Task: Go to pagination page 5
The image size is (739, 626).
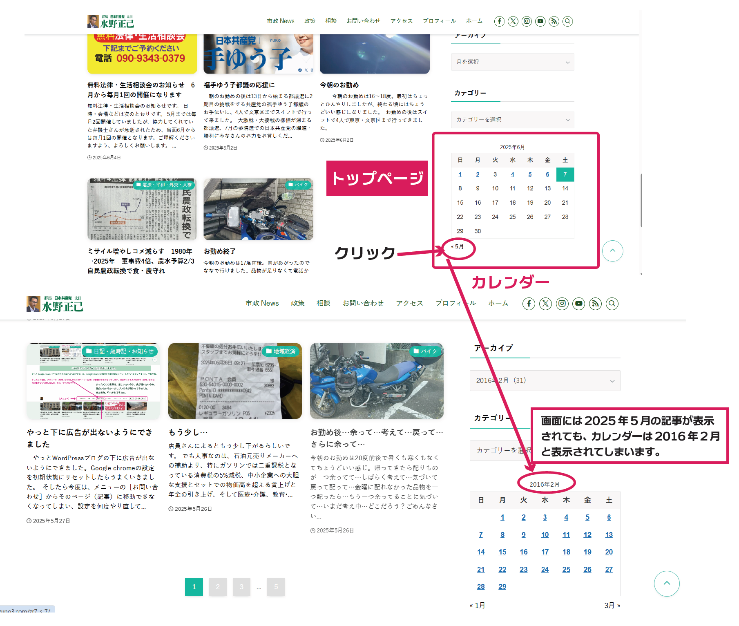Action: (276, 587)
